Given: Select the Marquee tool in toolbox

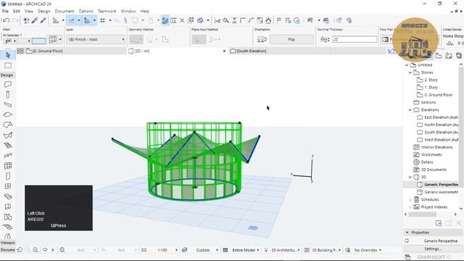Looking at the screenshot, I should click(8, 65).
